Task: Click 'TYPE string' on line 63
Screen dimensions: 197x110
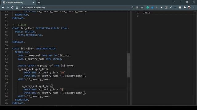Action: [x=53, y=59]
